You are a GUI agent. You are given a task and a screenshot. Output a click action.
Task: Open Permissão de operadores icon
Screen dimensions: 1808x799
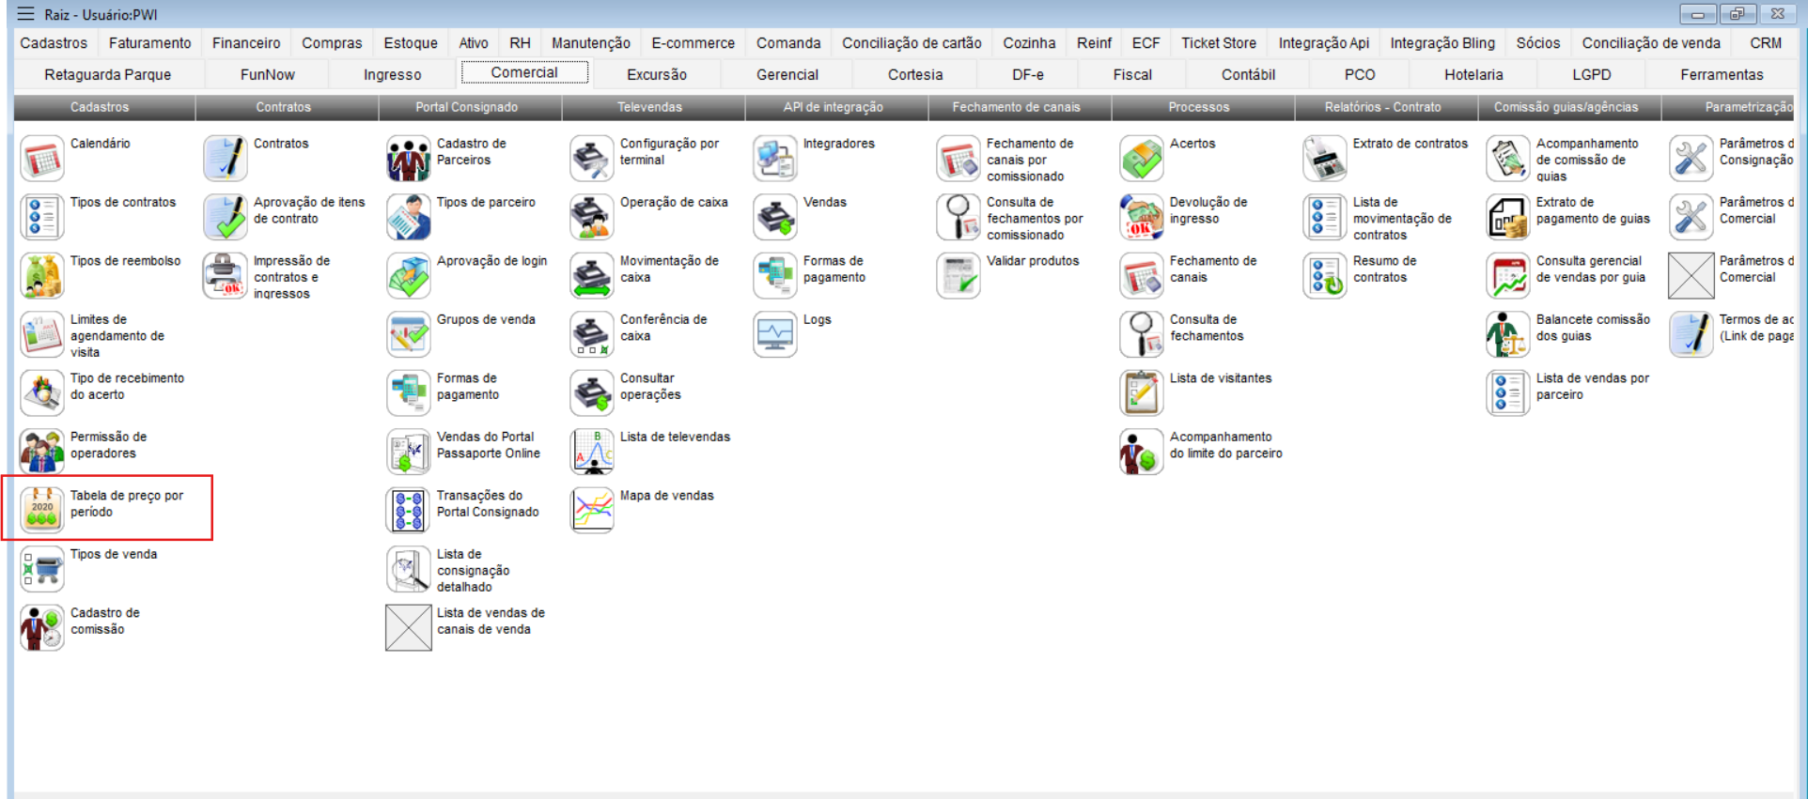click(x=42, y=452)
